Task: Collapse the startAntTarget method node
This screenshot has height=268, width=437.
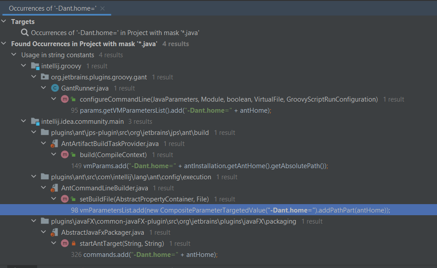Action: pyautogui.click(x=54, y=243)
